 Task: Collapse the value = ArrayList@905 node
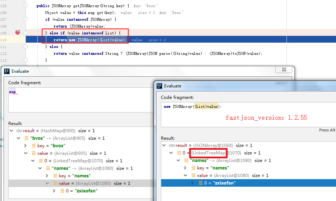tap(26, 153)
